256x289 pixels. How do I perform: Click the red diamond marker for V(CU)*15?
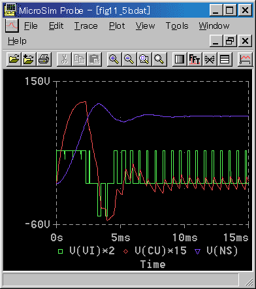click(125, 252)
